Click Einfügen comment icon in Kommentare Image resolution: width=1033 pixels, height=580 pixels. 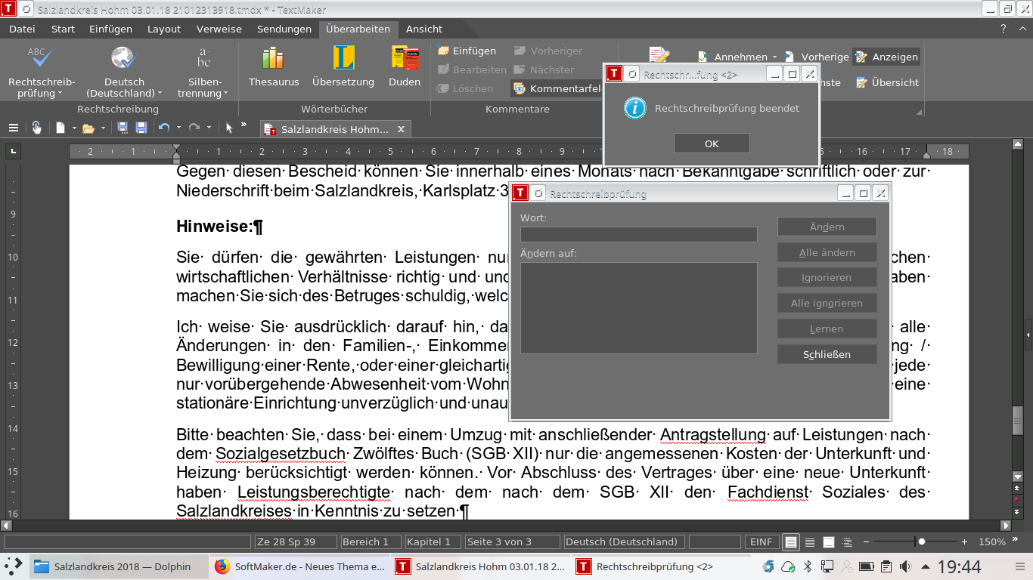467,51
